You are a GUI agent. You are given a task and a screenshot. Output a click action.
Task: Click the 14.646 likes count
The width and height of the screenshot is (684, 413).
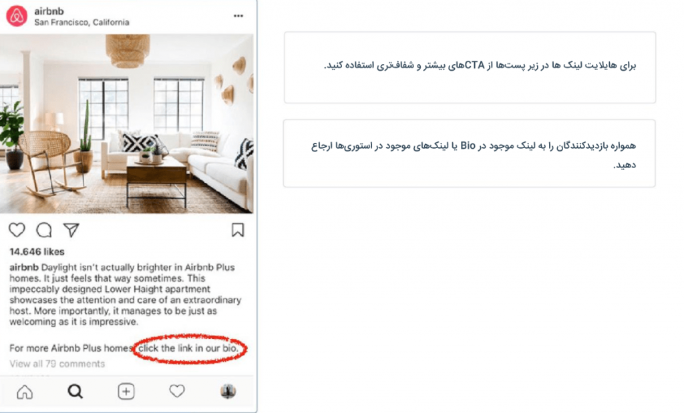click(x=37, y=252)
